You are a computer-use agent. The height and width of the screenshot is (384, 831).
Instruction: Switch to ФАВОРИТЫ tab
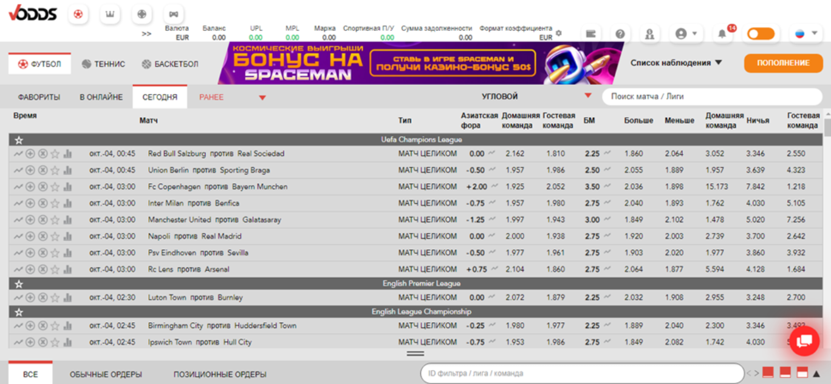pyautogui.click(x=39, y=97)
